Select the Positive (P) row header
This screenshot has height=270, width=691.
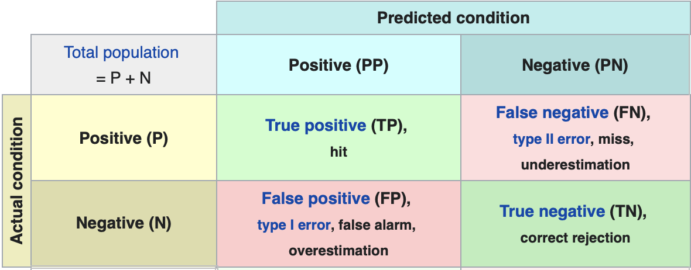[x=124, y=138]
